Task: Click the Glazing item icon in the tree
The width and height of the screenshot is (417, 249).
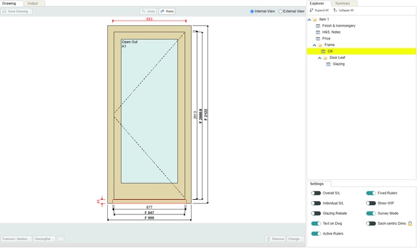Action: [x=328, y=64]
